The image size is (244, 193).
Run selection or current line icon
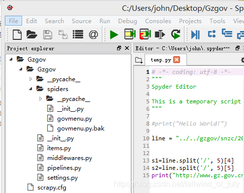point(160,34)
